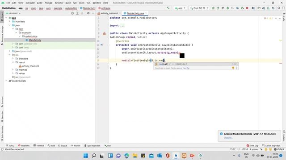This screenshot has width=286, height=160.
Task: Click the Profile app gauge icon
Action: pyautogui.click(x=237, y=8)
